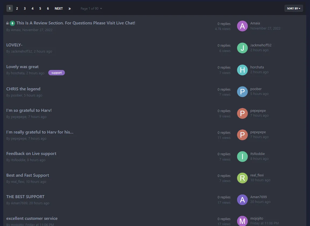The height and width of the screenshot is (226, 310).
Task: Click the green pushpin icon beside the announcement
Action: click(12, 23)
